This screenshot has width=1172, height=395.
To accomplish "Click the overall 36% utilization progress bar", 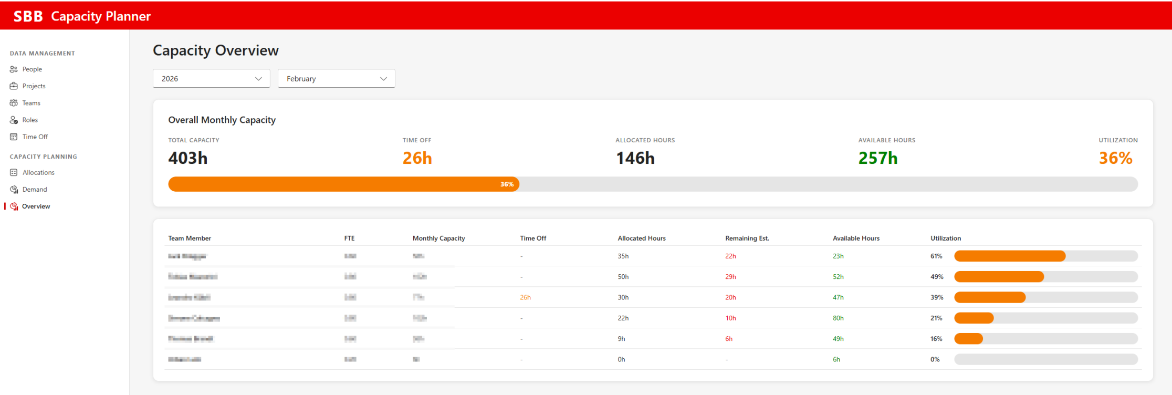I will (x=653, y=184).
